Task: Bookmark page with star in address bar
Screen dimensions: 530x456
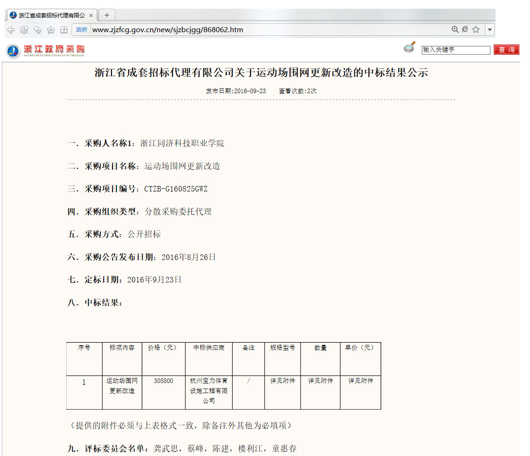Action: [x=476, y=29]
